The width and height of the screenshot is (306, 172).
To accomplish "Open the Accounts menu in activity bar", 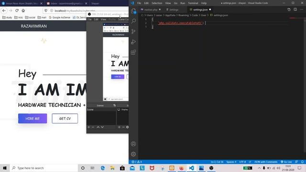I will [x=133, y=144].
